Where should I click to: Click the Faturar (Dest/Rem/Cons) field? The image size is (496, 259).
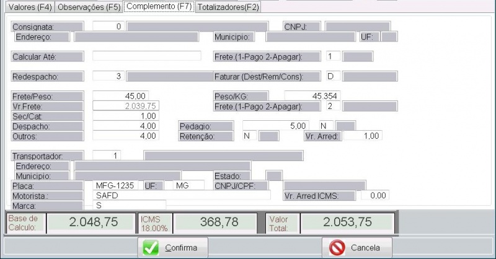tap(334, 76)
